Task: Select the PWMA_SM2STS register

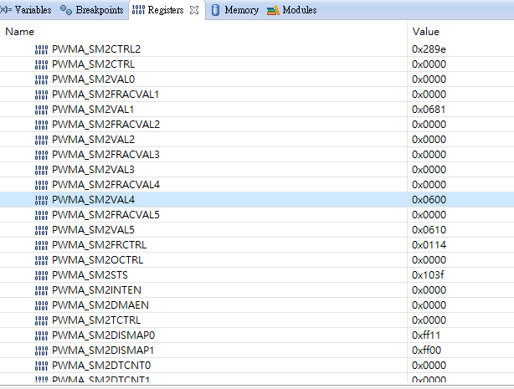Action: (x=90, y=275)
